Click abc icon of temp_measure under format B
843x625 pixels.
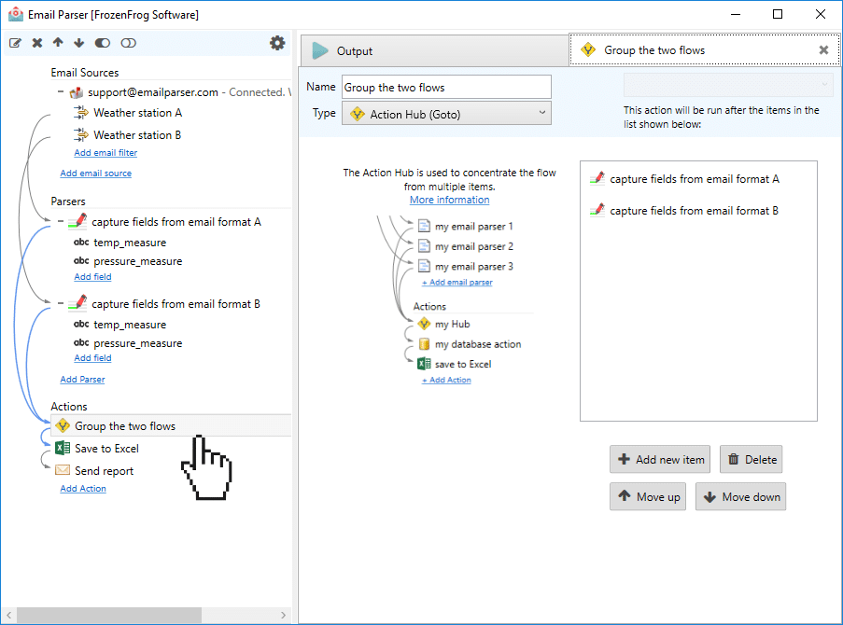(81, 324)
